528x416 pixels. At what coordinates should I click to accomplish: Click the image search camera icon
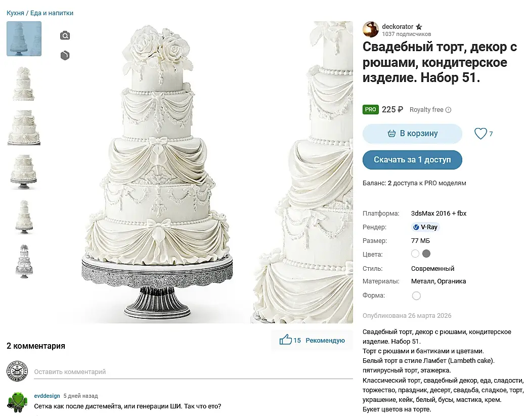[65, 35]
